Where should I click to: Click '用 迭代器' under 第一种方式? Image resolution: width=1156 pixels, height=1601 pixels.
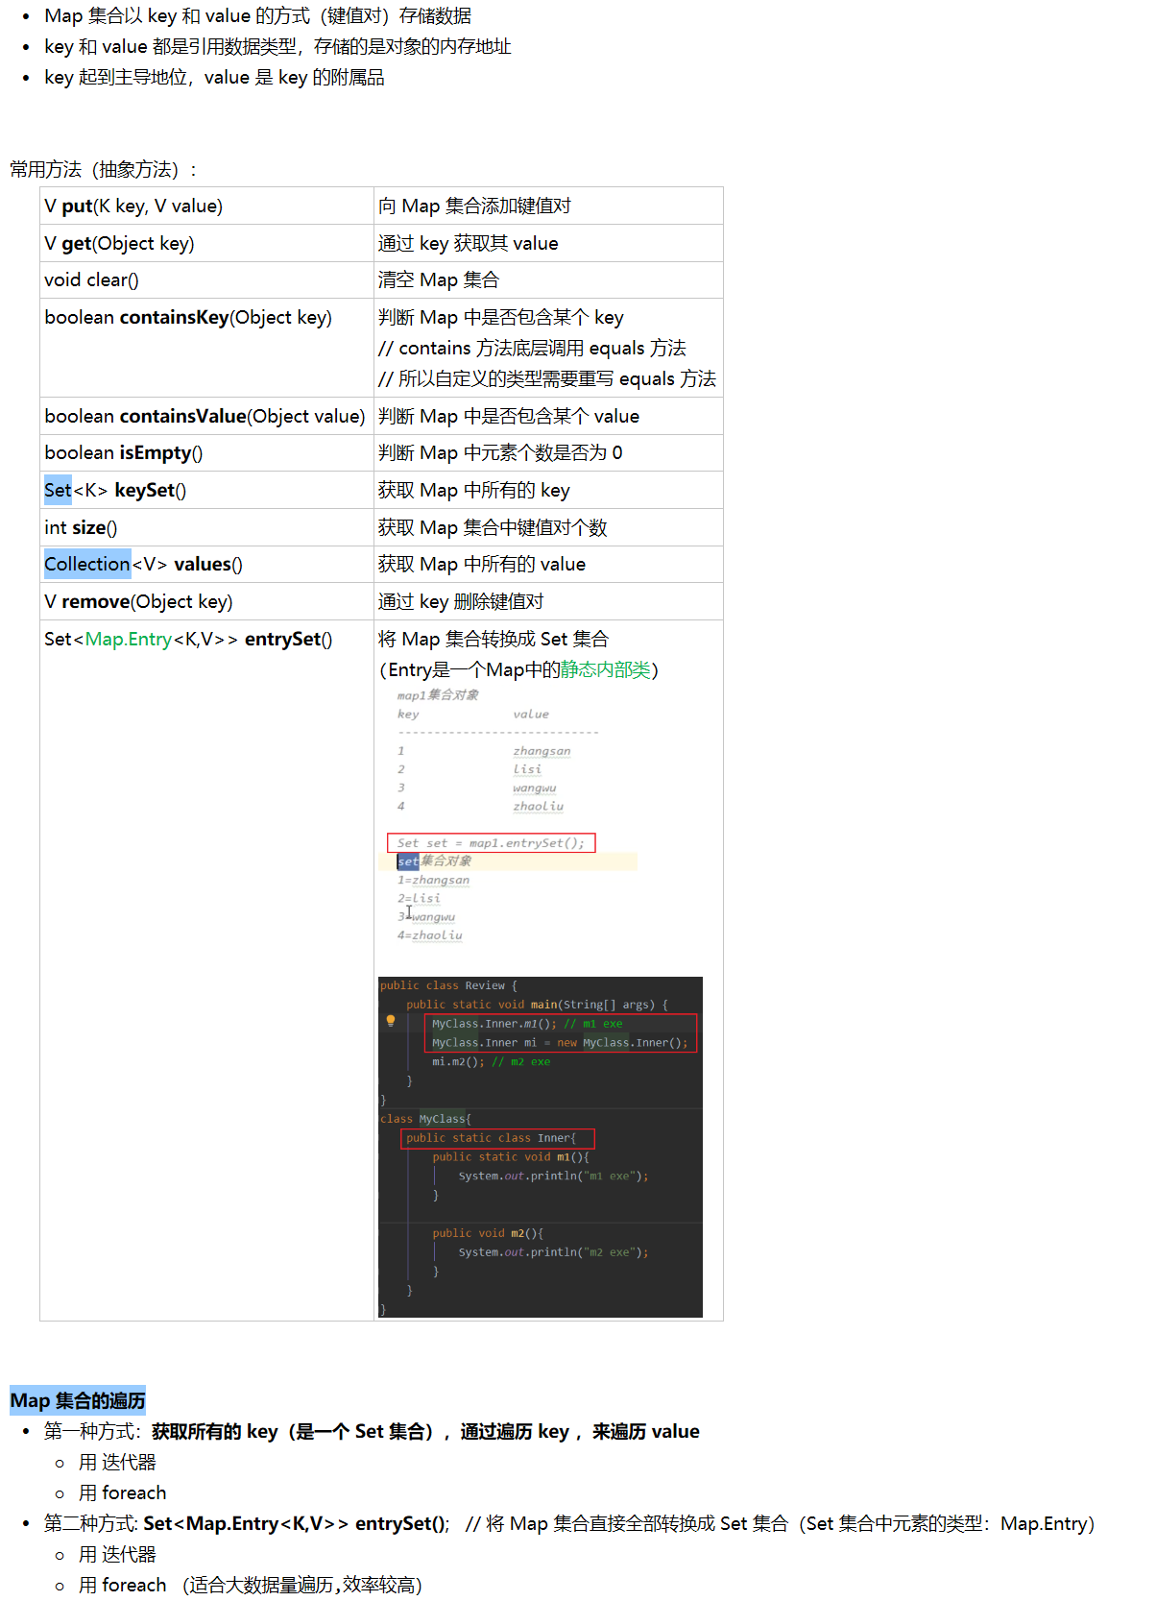pyautogui.click(x=117, y=1462)
